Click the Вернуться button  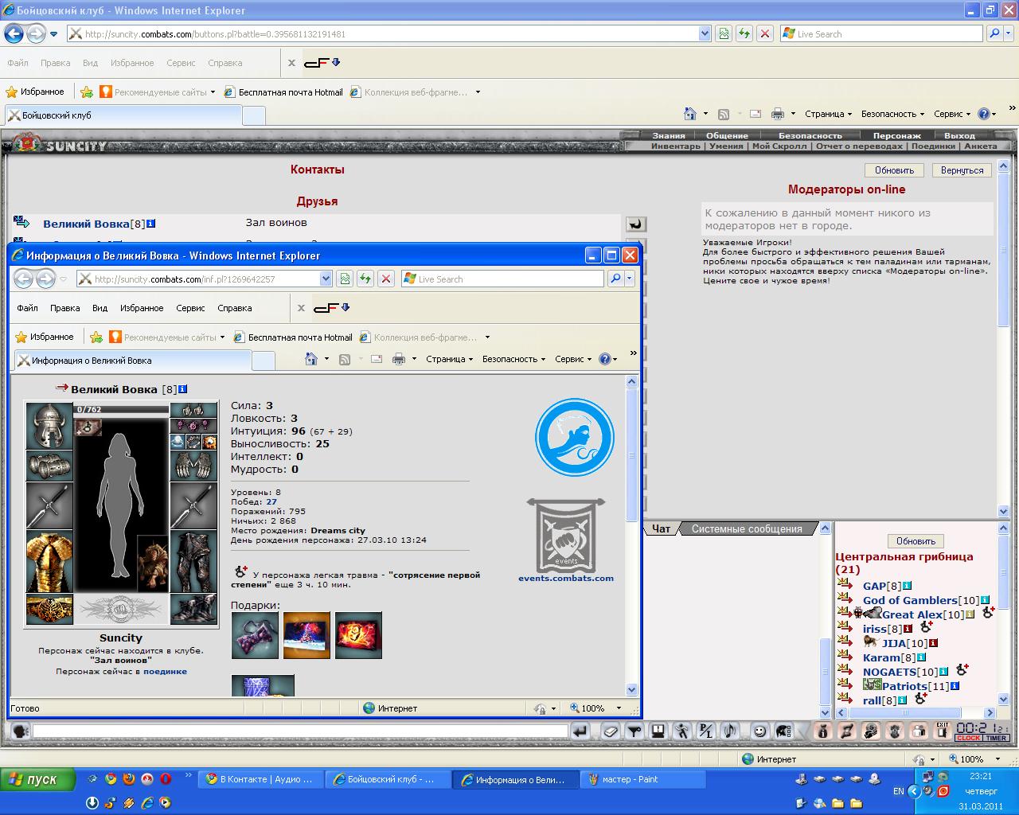962,170
